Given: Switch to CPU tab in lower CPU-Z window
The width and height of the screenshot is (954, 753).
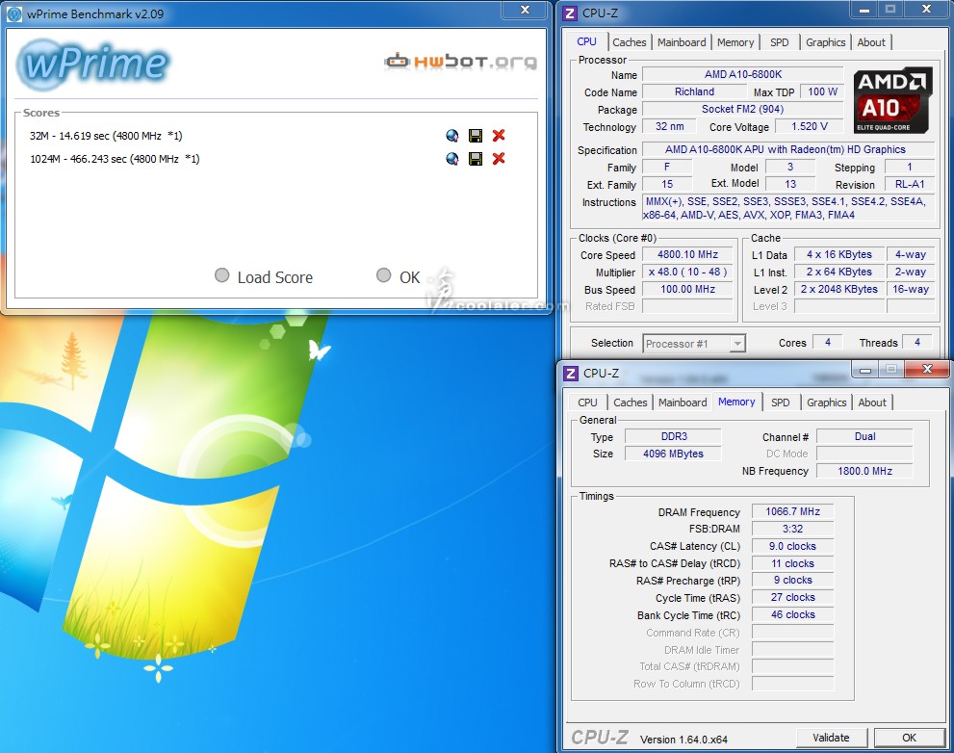Looking at the screenshot, I should 587,402.
